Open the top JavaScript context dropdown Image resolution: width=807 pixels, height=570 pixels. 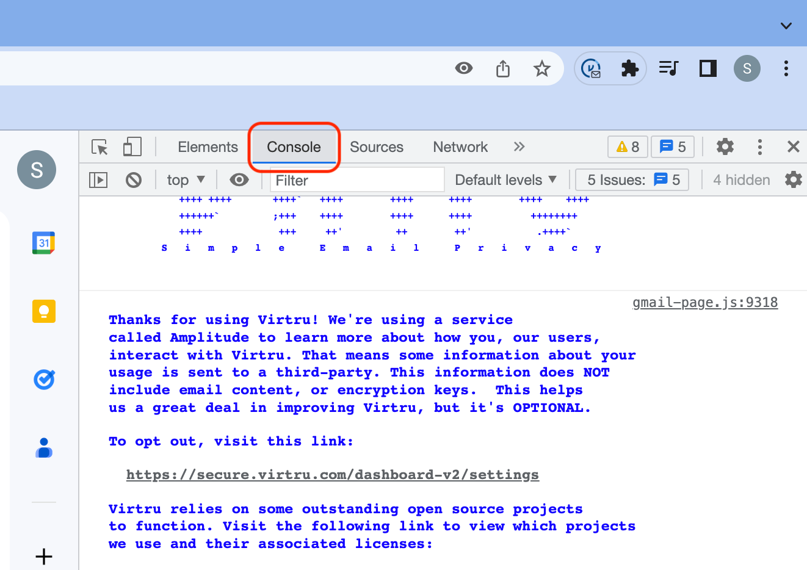pos(186,180)
